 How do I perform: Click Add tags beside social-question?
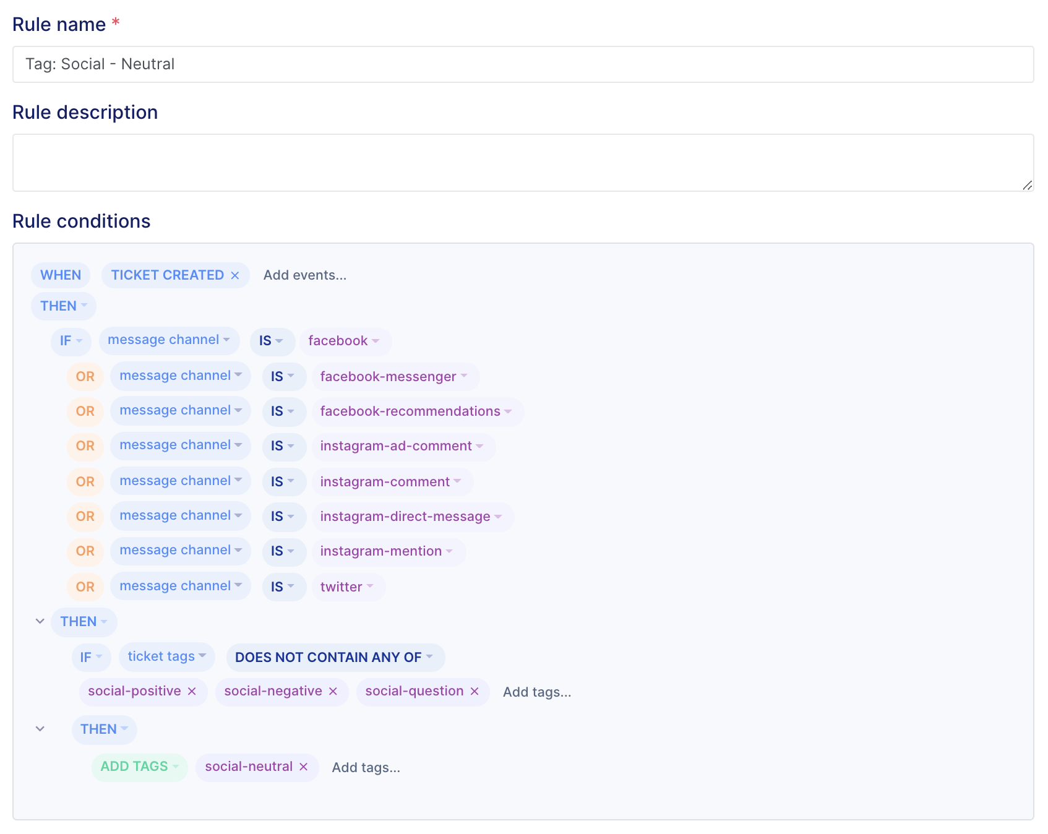(537, 692)
